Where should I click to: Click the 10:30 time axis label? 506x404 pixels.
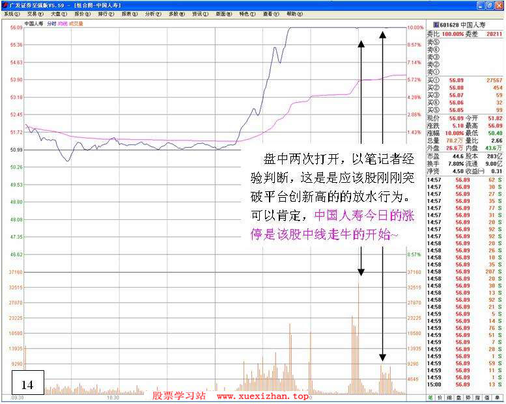pos(113,397)
